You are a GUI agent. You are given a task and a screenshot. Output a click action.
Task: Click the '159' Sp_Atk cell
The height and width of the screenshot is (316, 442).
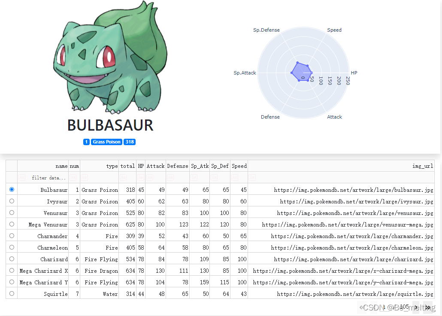200,282
